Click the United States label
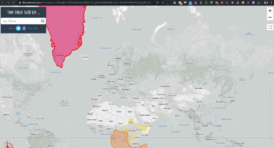The image size is (274, 148). tap(8, 97)
